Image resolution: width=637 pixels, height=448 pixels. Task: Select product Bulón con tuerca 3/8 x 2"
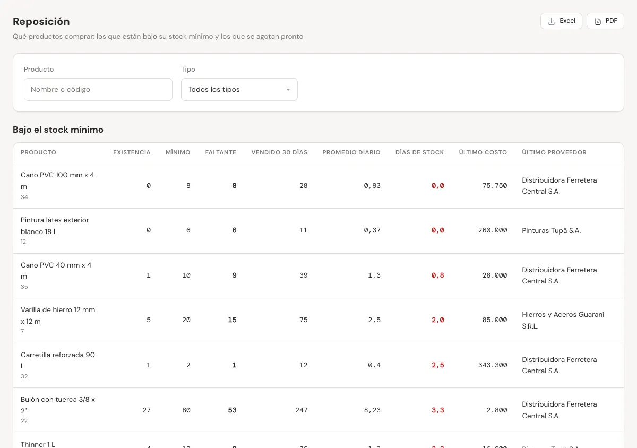click(x=58, y=405)
